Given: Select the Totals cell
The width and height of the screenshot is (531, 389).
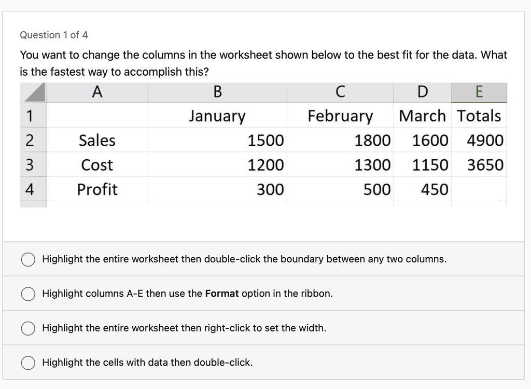Looking at the screenshot, I should [479, 116].
